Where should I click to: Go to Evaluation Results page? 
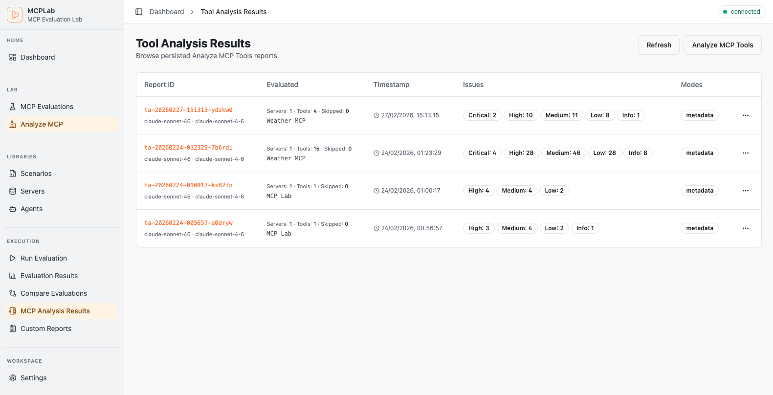point(49,276)
